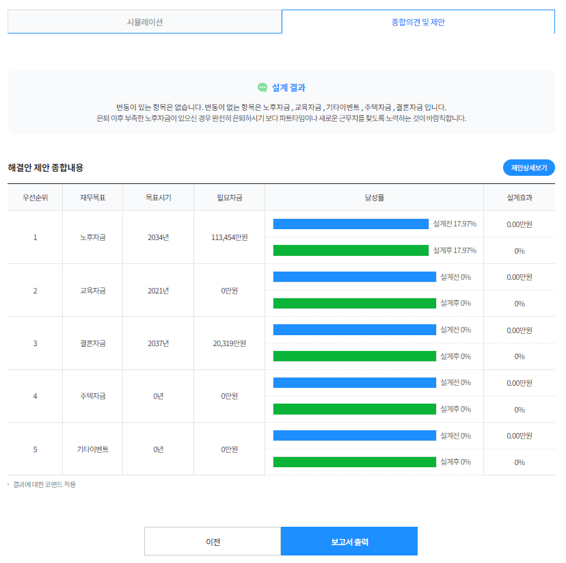Click the 2034년 target year cell

tap(158, 237)
